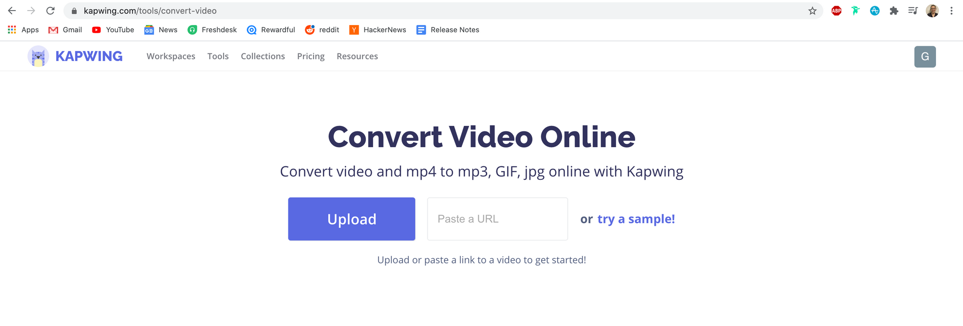The height and width of the screenshot is (326, 963).
Task: Open the HackerNews bookmark
Action: pyautogui.click(x=378, y=30)
